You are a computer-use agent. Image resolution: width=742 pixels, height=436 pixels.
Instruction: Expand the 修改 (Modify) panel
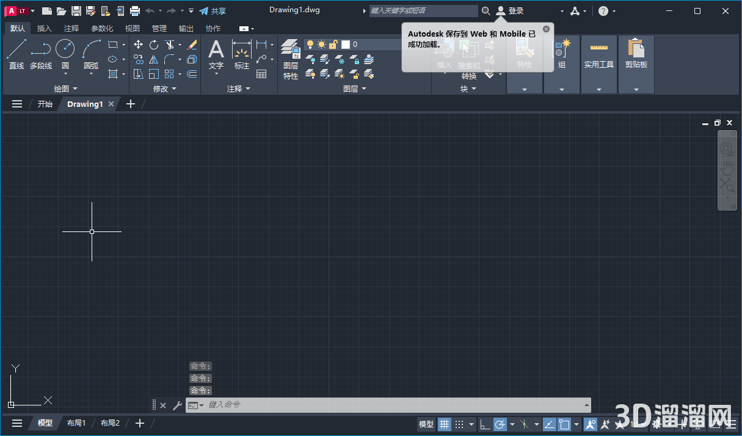[164, 89]
